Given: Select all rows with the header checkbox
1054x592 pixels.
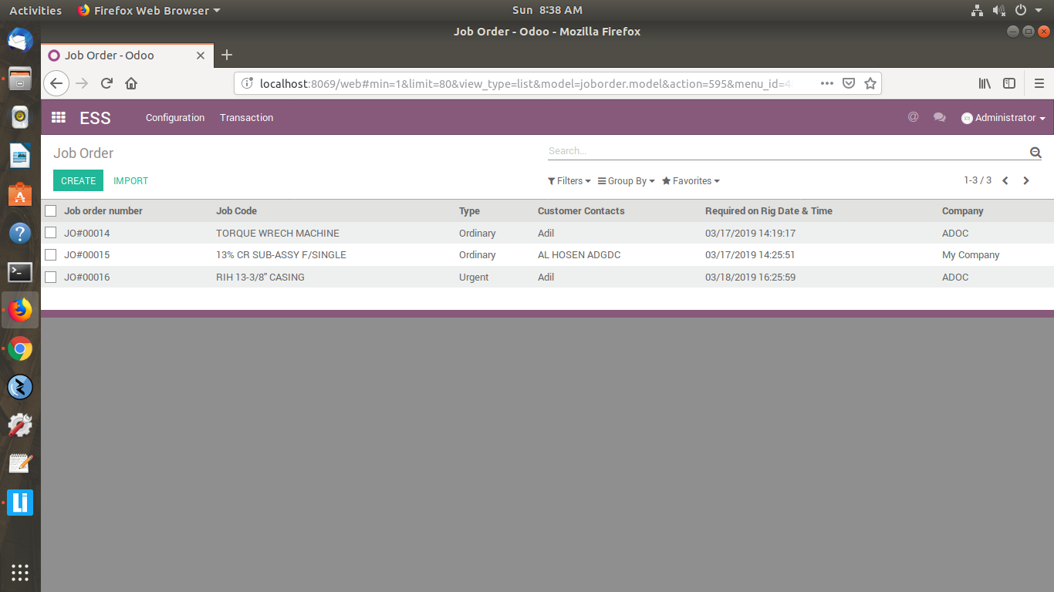Looking at the screenshot, I should (50, 210).
